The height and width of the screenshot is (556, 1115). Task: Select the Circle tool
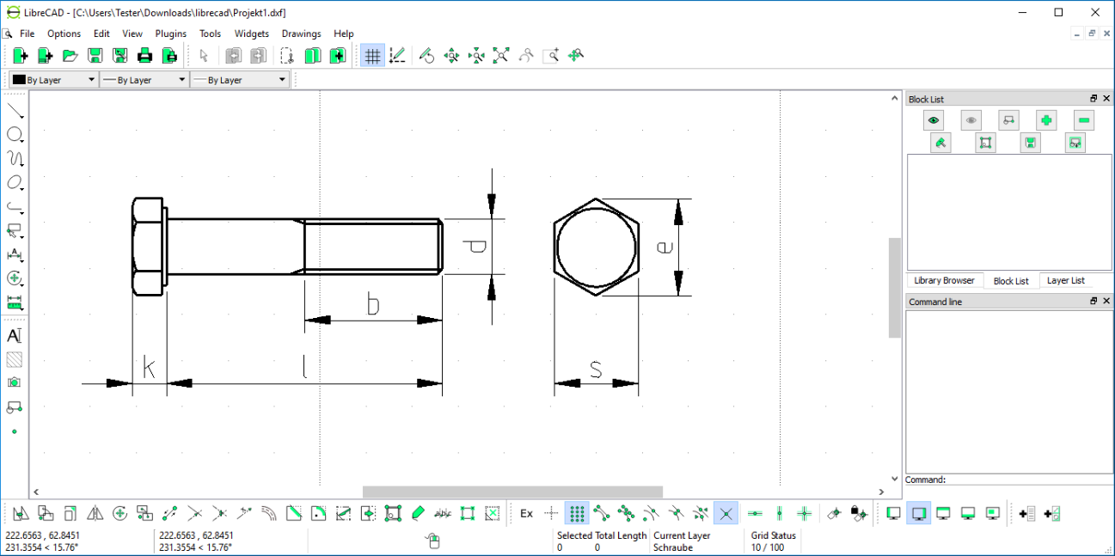15,134
